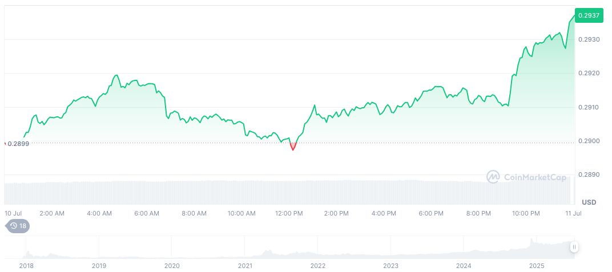Screen dimensions: 612x272
Task: Jump to 2022 on the overview timeline
Action: pos(317,266)
